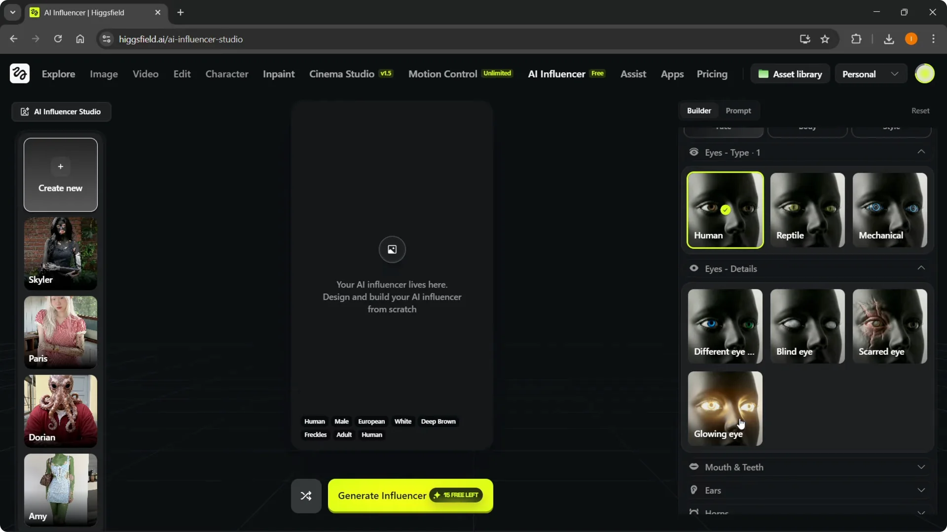
Task: Expand the 'Mouth & Teeth' section
Action: tap(921, 467)
